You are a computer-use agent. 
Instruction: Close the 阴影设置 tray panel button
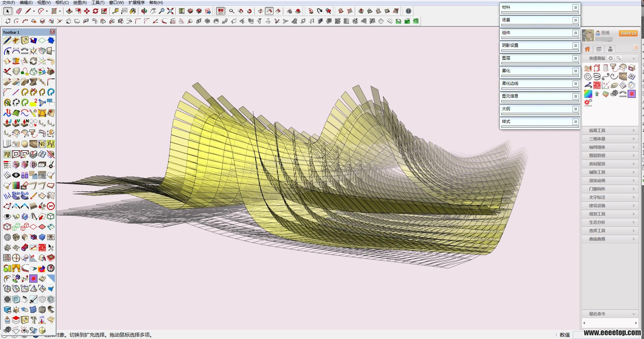pyautogui.click(x=576, y=45)
